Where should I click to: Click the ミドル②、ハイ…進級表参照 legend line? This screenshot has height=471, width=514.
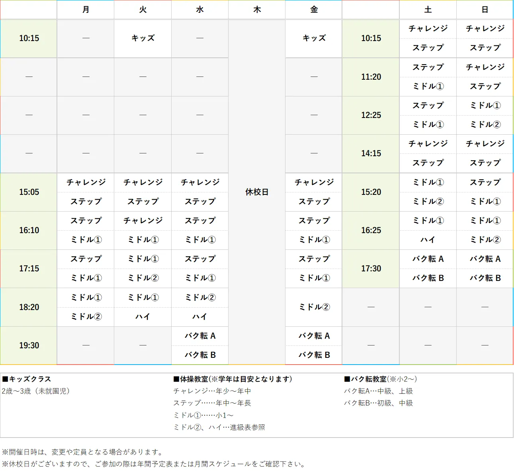point(219,427)
